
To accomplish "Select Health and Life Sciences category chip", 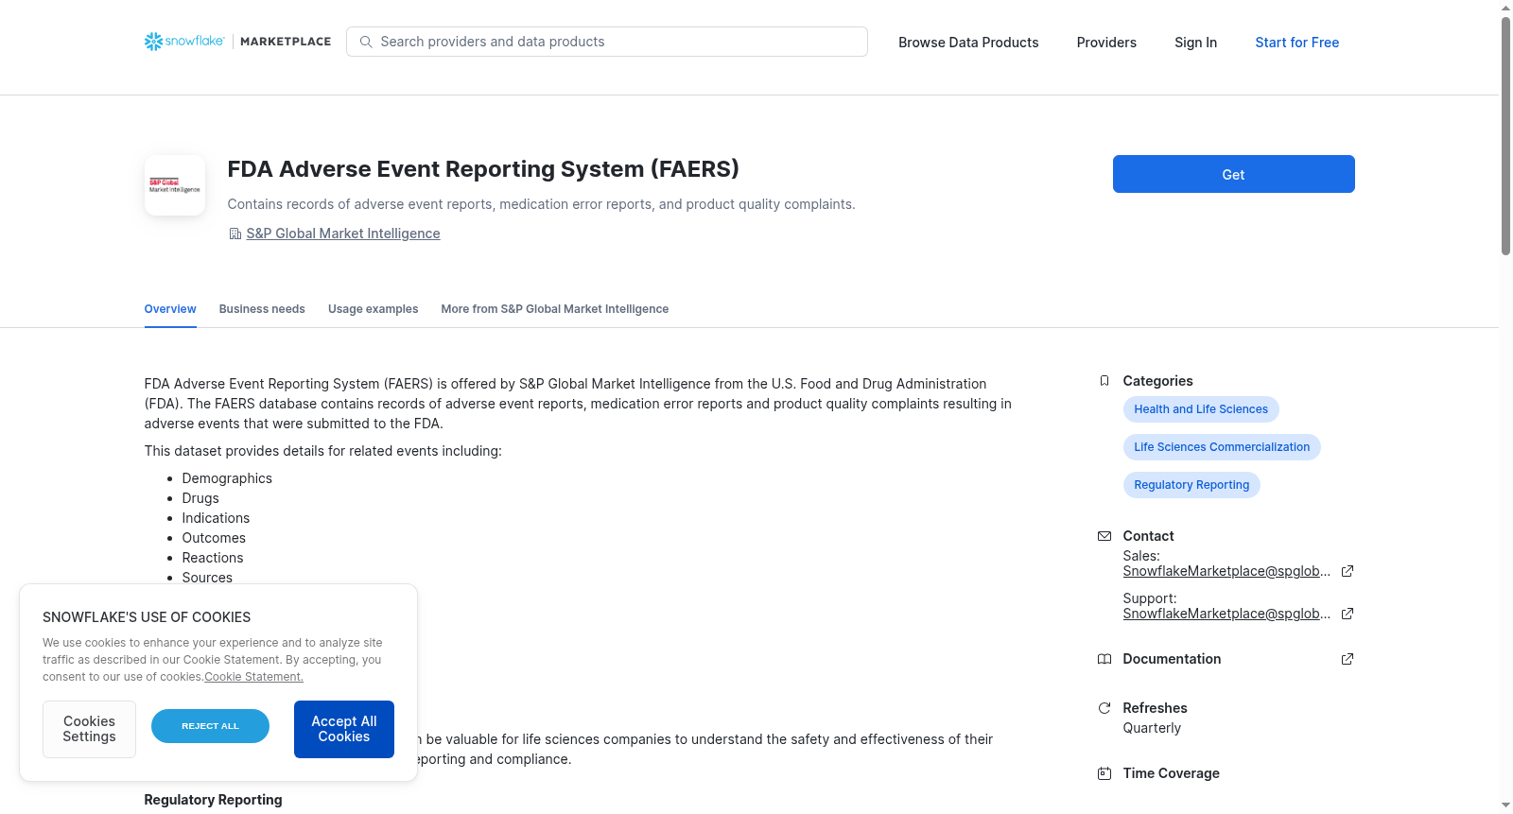I will 1201,409.
